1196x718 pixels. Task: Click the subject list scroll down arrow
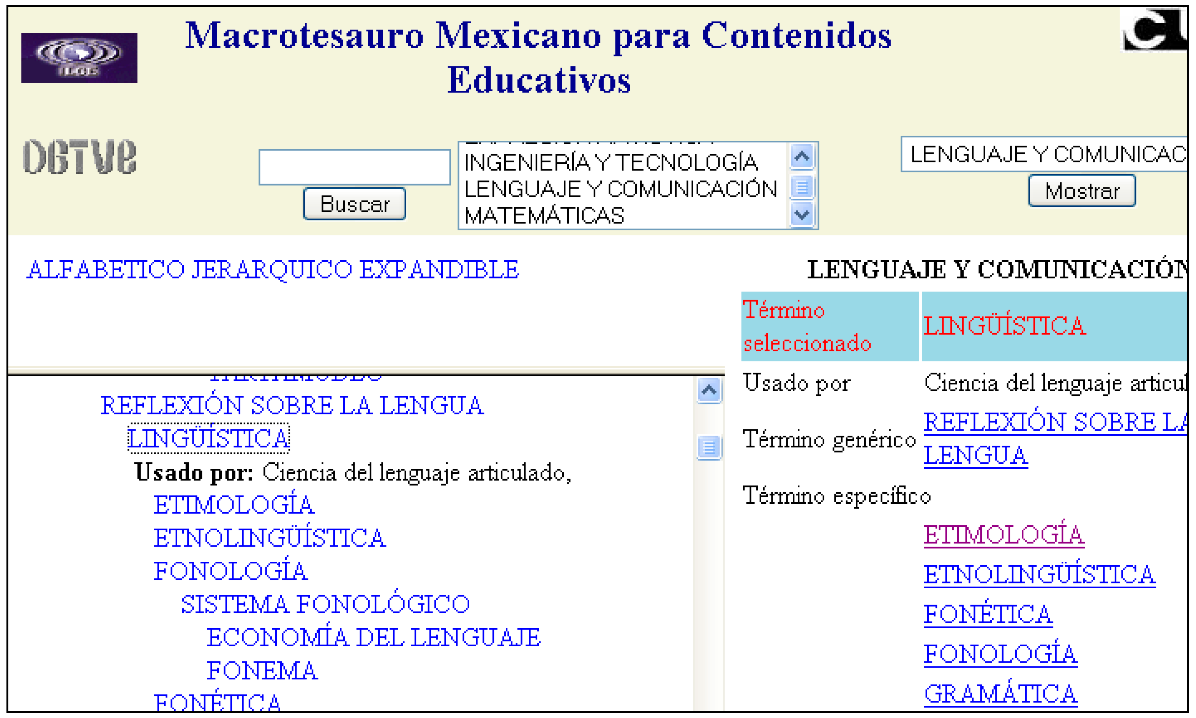pos(802,214)
